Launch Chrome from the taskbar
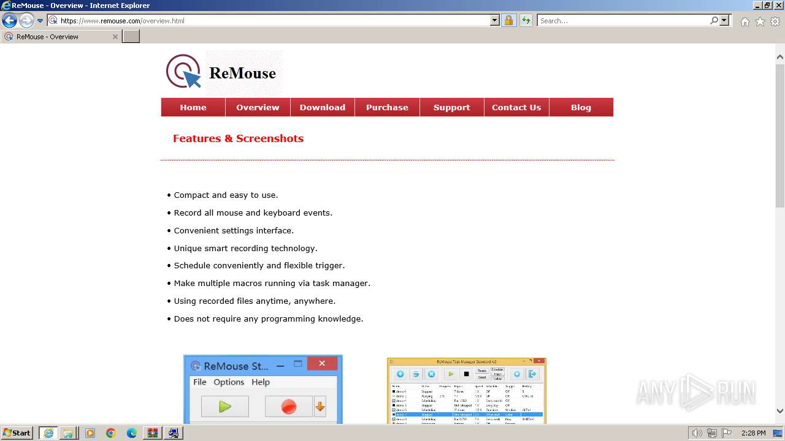785x441 pixels. click(111, 433)
